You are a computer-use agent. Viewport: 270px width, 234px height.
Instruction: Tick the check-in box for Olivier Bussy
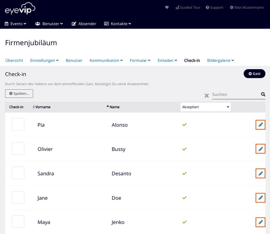click(x=18, y=149)
